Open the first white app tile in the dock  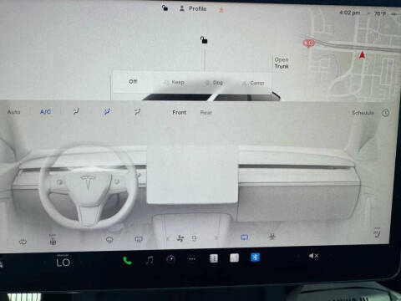click(214, 258)
